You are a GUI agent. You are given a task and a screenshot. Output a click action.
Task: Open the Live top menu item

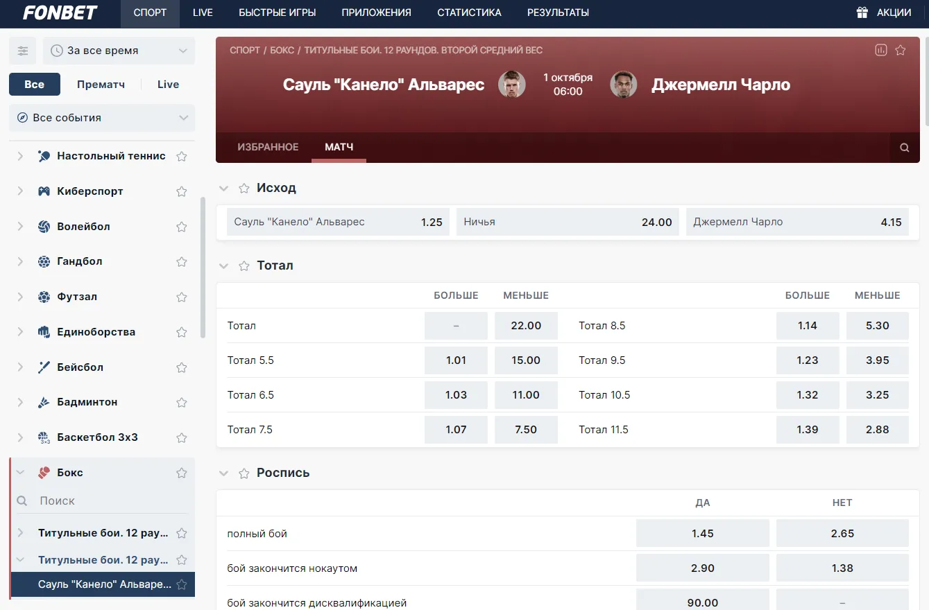point(203,12)
